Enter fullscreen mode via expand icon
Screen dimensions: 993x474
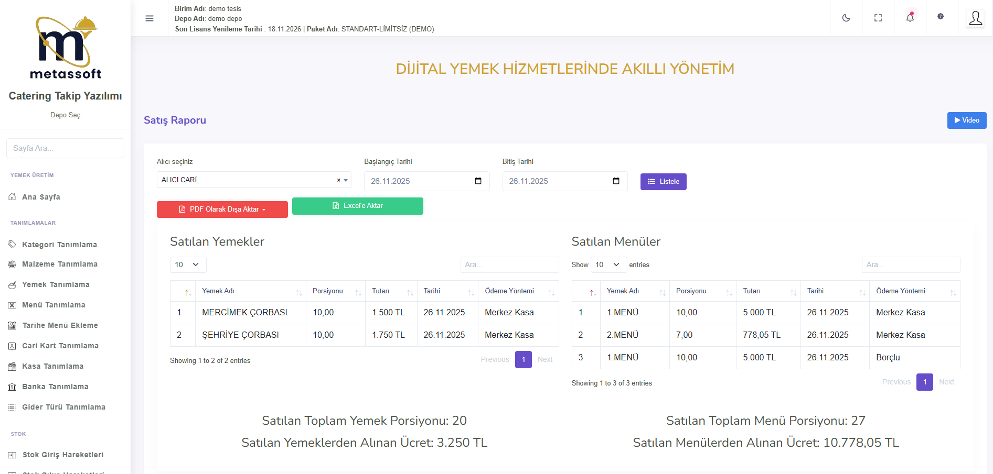(878, 18)
